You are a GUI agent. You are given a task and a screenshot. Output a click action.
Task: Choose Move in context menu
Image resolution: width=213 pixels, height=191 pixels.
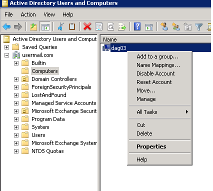pyautogui.click(x=159, y=90)
